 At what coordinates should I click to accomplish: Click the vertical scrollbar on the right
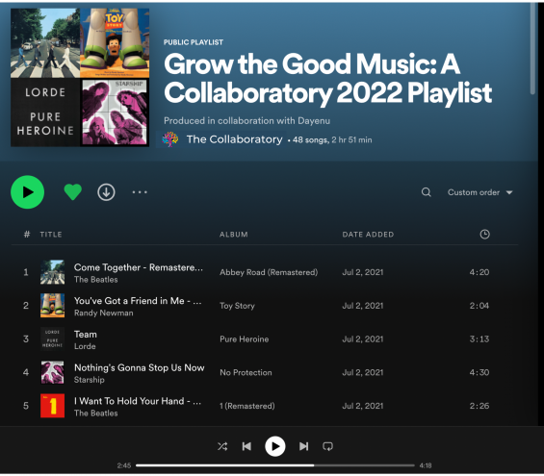532,48
